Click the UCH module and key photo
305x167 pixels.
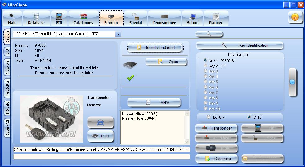pyautogui.click(x=52, y=119)
